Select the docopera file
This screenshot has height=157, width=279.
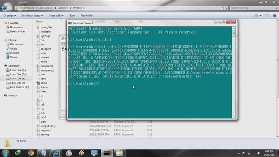[45, 48]
